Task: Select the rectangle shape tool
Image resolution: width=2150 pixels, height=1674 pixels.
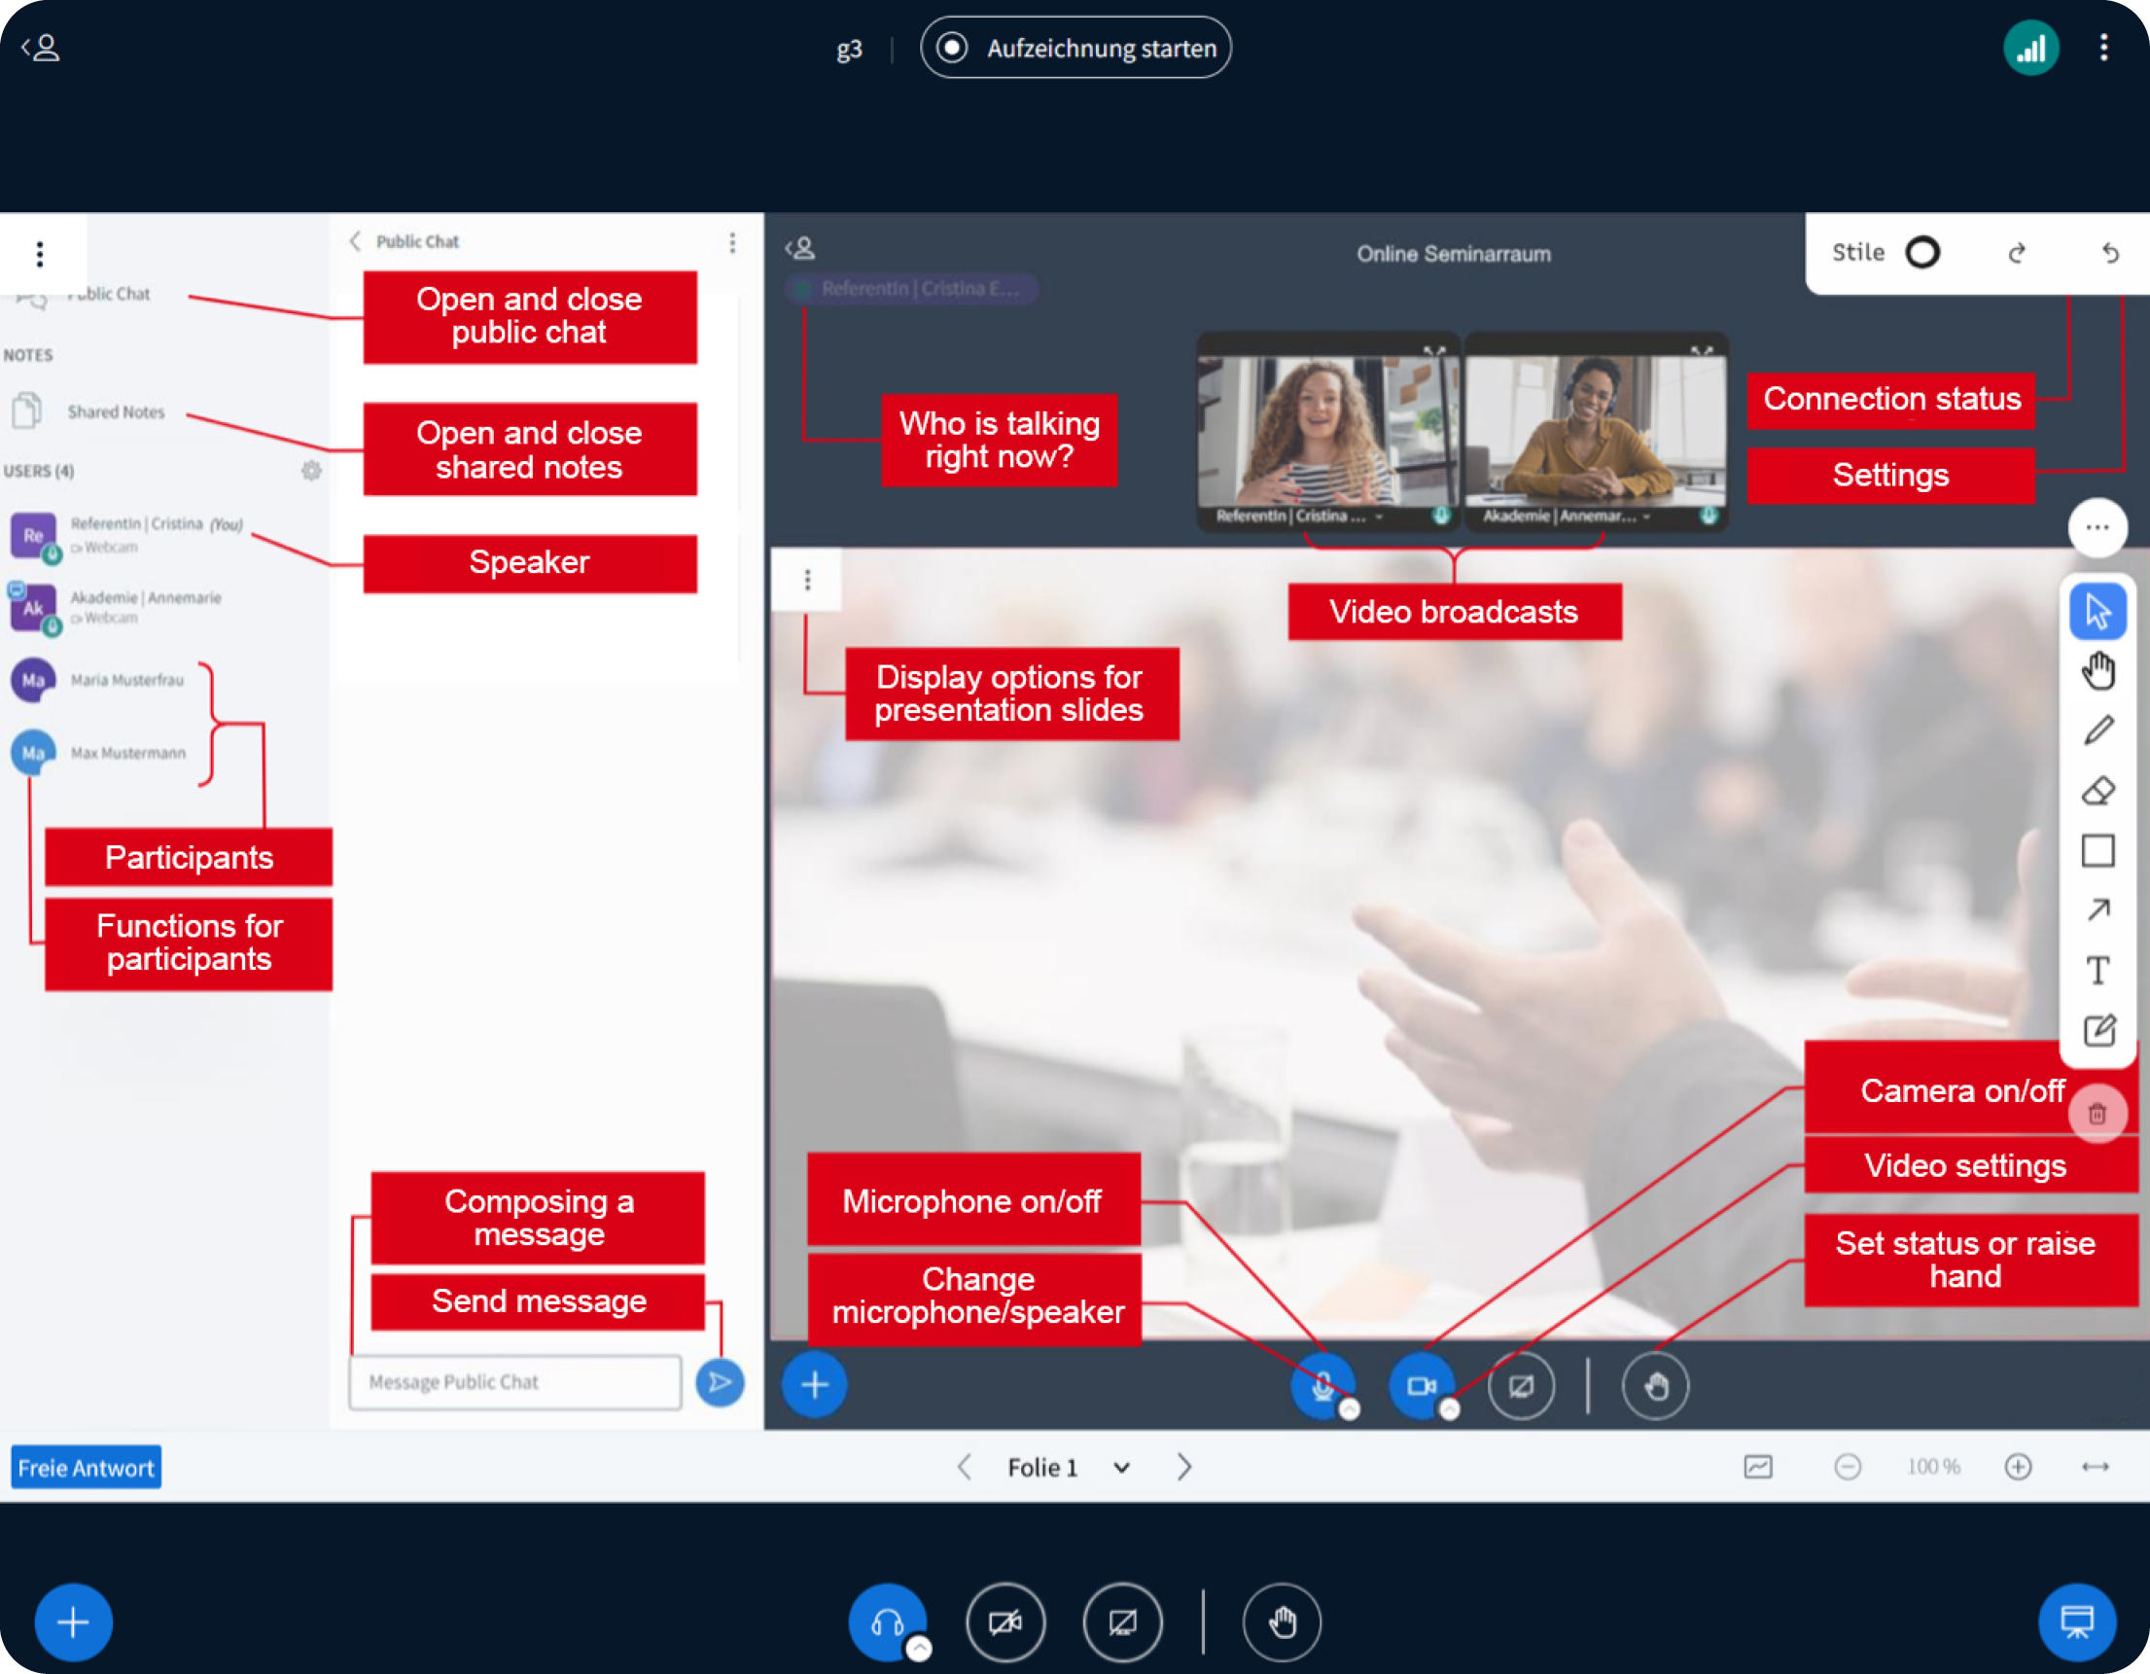Action: [x=2098, y=851]
